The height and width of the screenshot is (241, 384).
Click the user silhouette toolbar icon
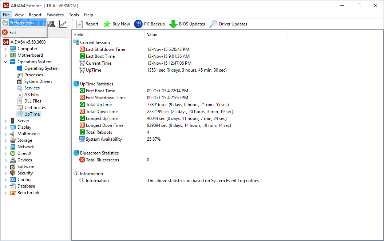52,24
